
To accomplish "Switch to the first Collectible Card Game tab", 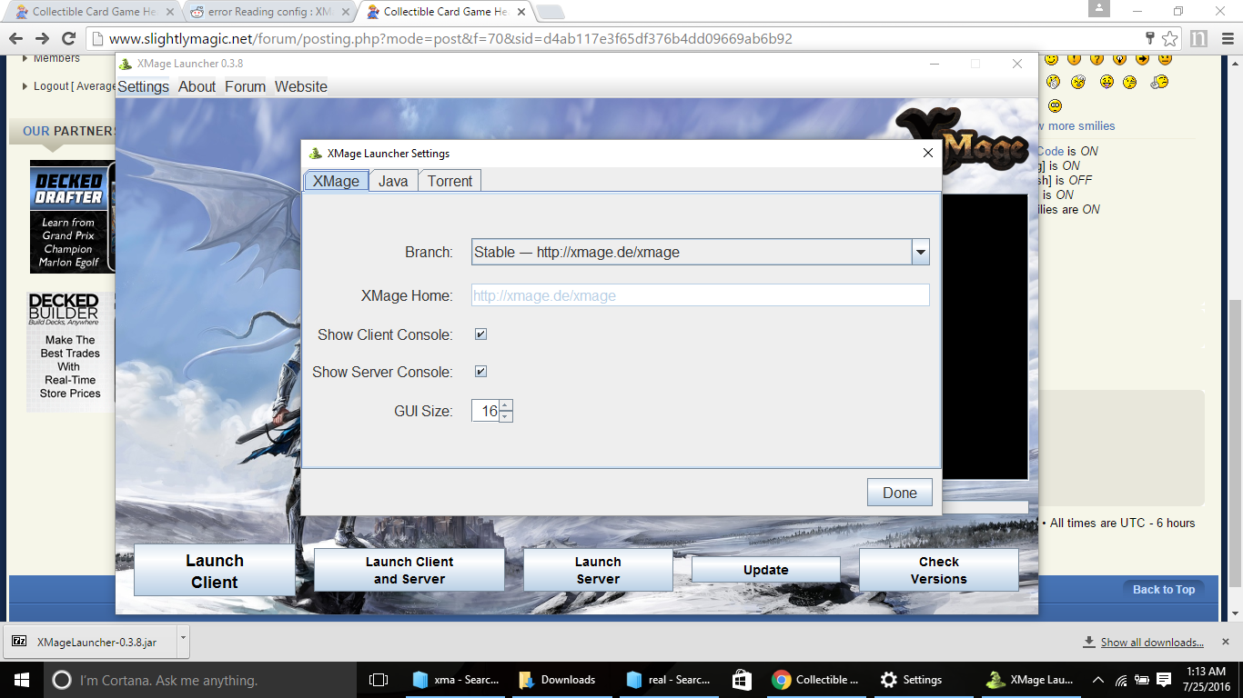I will tap(95, 12).
